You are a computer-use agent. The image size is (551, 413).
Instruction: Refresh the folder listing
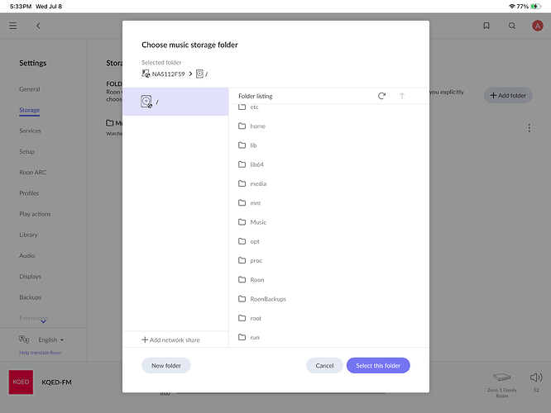click(x=381, y=96)
